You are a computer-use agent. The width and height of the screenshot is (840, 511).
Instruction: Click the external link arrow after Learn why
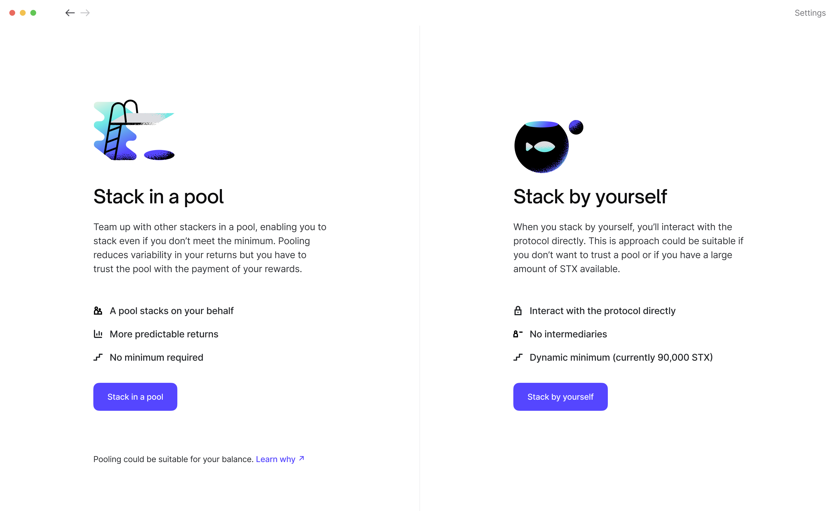[301, 459]
